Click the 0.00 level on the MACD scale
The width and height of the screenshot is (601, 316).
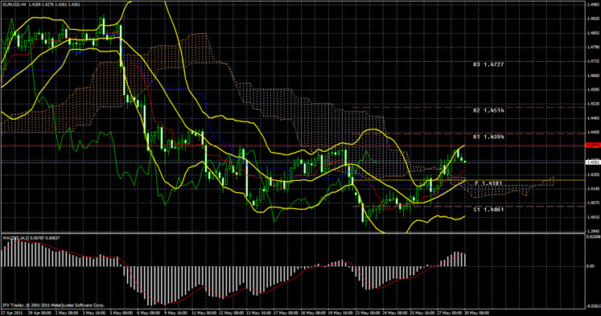(x=591, y=266)
